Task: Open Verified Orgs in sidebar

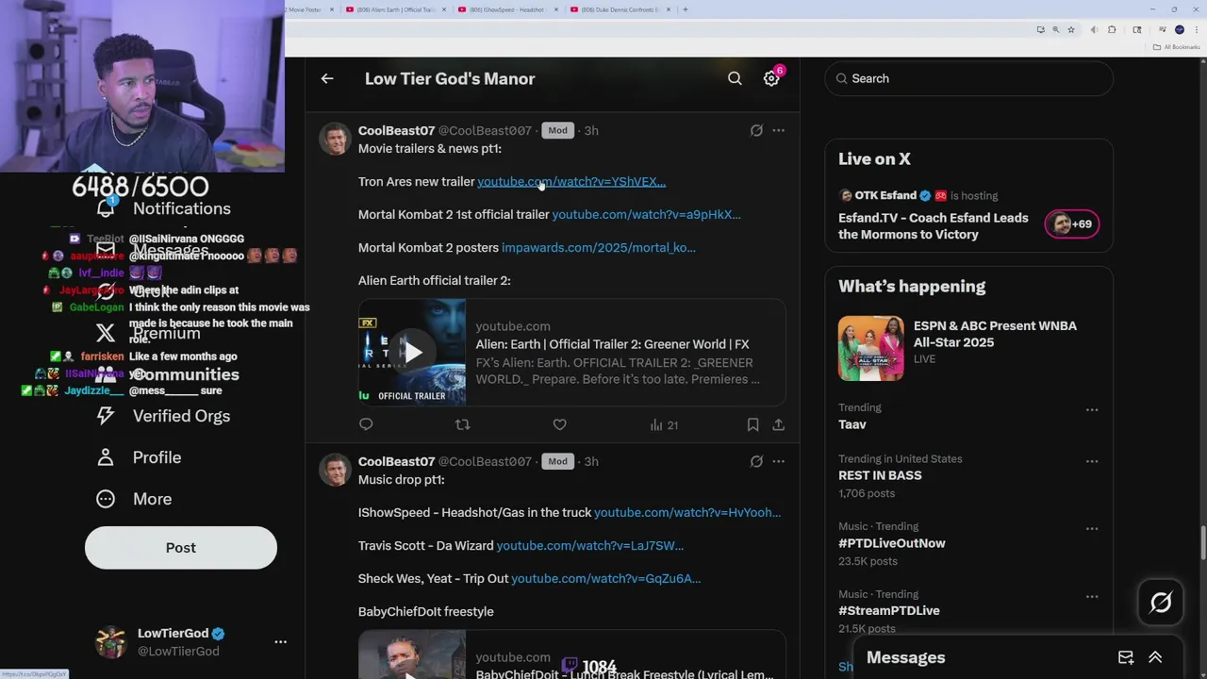Action: tap(163, 416)
